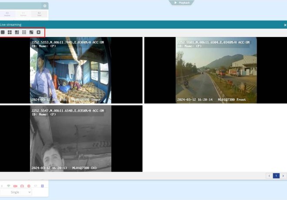
Task: Choose the one-large-plus-small-tiles layout icon
Action: [17, 32]
